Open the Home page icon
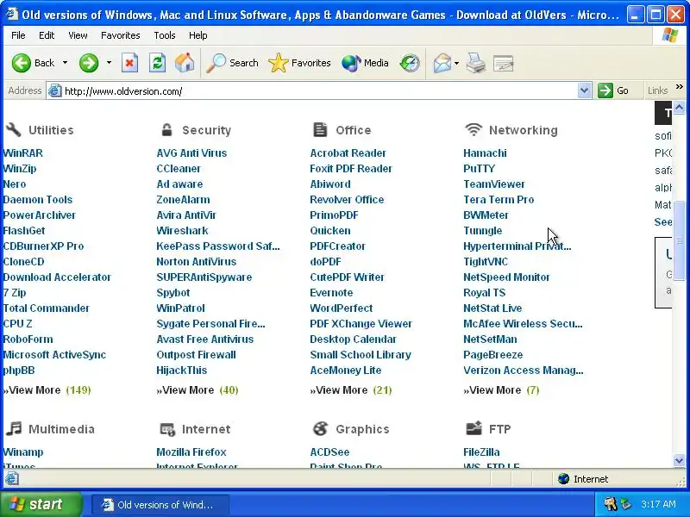690x517 pixels. tap(185, 63)
